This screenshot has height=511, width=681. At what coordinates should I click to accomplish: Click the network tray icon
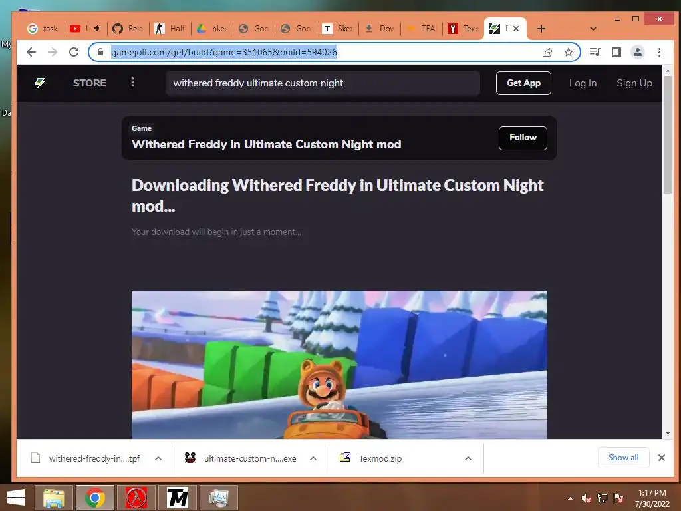point(603,498)
